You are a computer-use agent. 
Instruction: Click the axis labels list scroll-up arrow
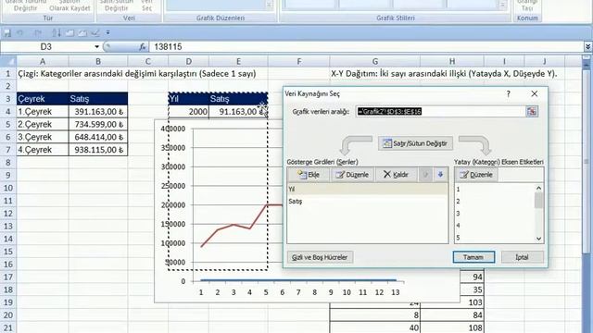(538, 188)
